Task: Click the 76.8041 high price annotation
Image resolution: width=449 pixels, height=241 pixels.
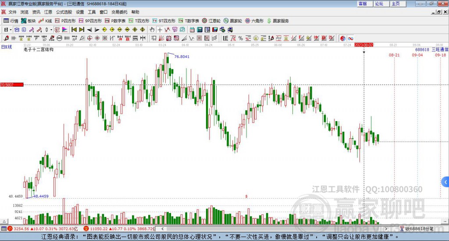Action: (182, 56)
